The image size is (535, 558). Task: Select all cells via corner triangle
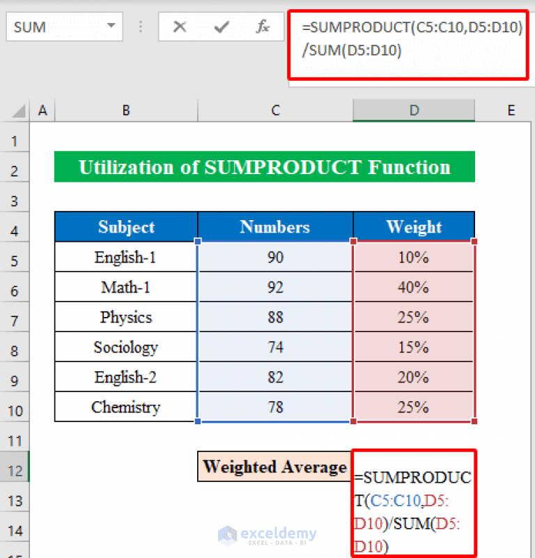(19, 111)
